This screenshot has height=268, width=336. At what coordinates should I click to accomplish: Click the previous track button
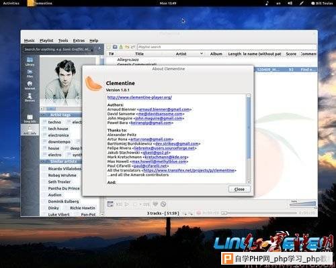pyautogui.click(x=119, y=204)
